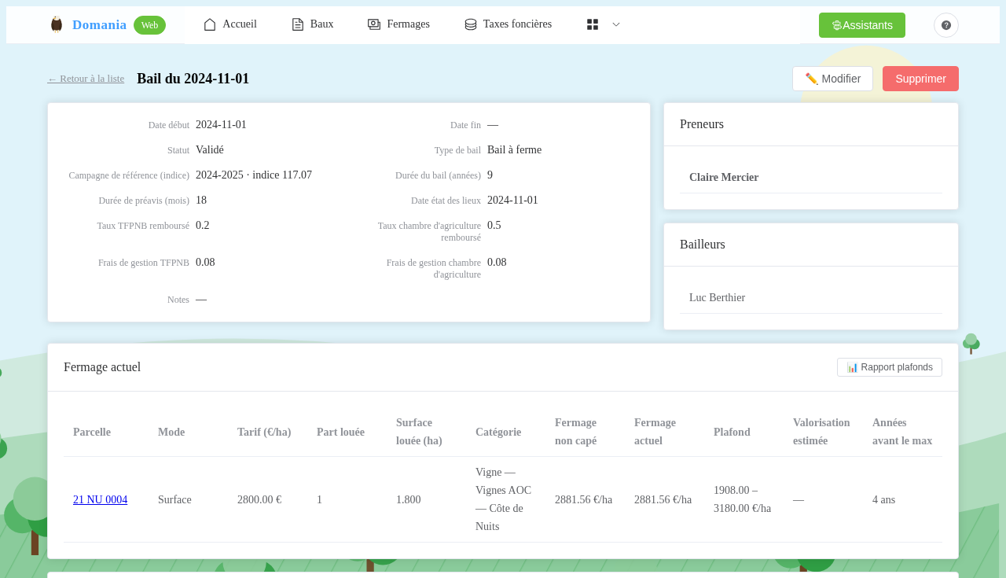Screen dimensions: 1006x578
Task: Open the help question mark icon
Action: 946,25
